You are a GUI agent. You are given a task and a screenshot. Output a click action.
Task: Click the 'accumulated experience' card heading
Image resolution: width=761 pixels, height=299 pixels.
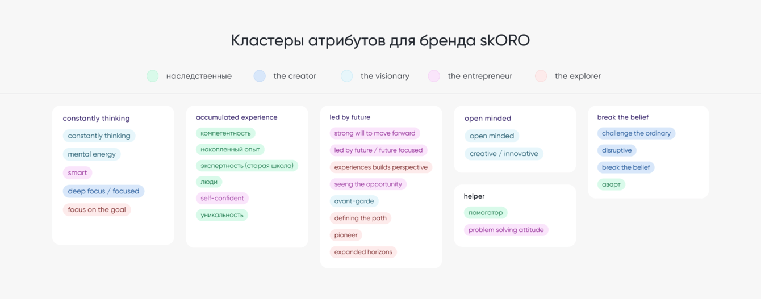[237, 117]
